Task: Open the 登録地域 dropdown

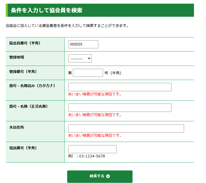Action: click(x=80, y=59)
